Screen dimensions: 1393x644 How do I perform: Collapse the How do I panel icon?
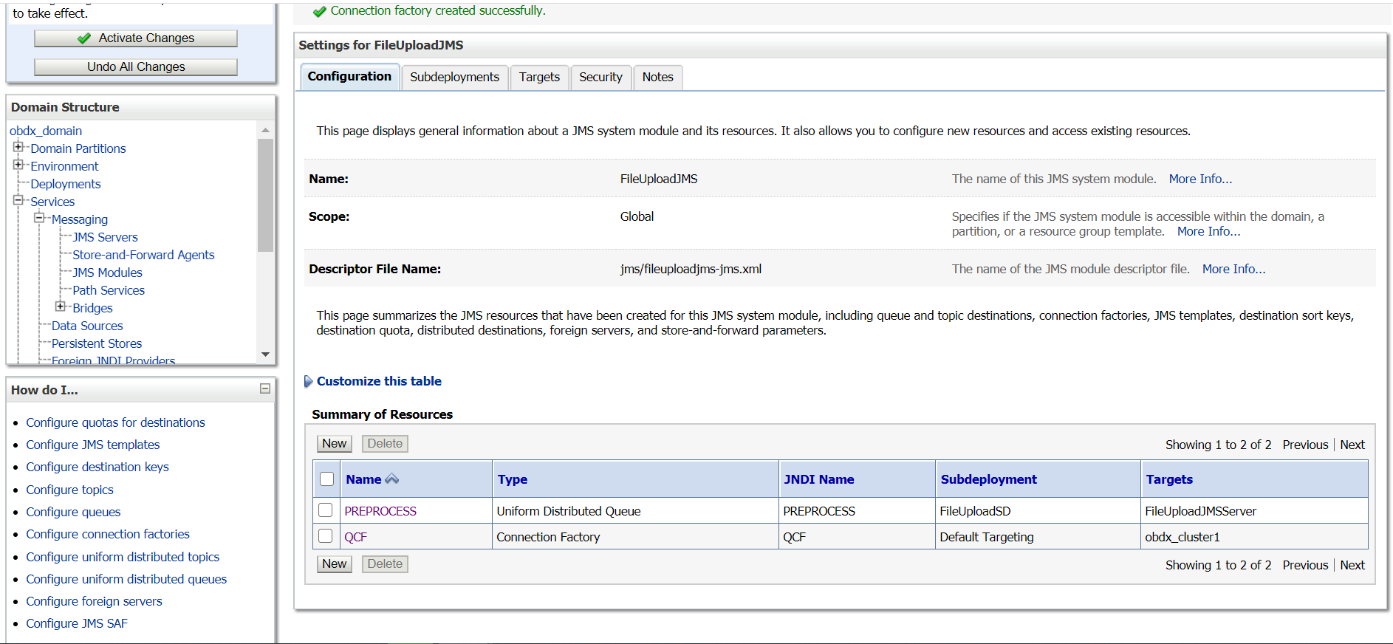pyautogui.click(x=265, y=388)
